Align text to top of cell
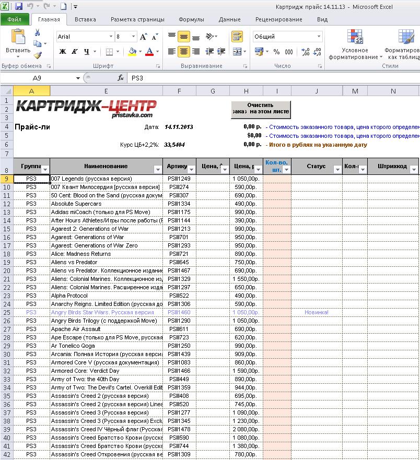The width and height of the screenshot is (420, 460). (172, 37)
